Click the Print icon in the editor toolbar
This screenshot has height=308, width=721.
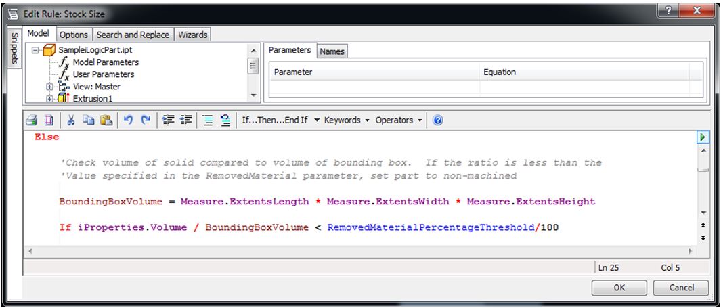[31, 120]
